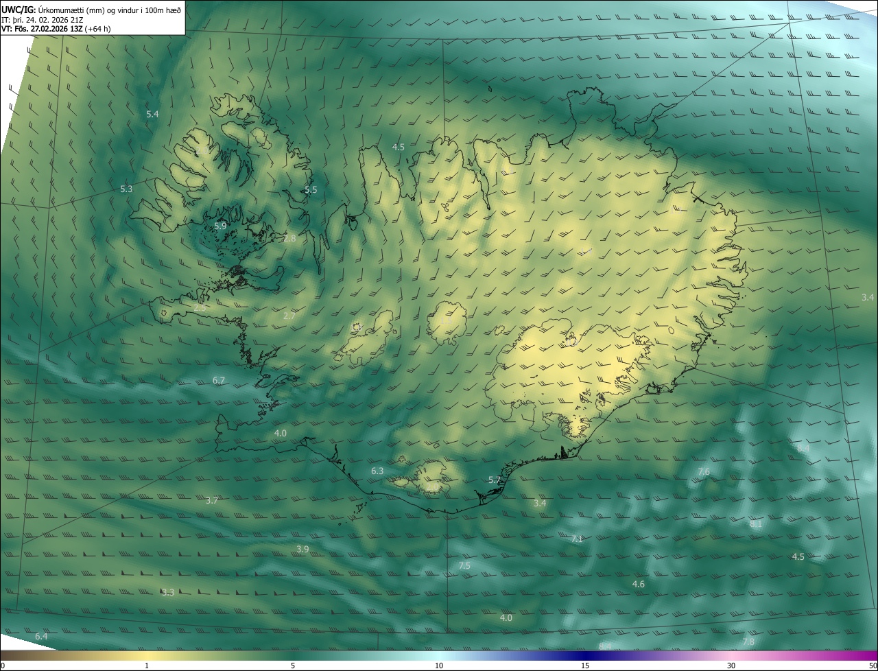Click the 4.5 value north of Iceland

[x=398, y=148]
